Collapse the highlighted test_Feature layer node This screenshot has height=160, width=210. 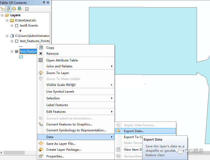pyautogui.click(x=12, y=51)
